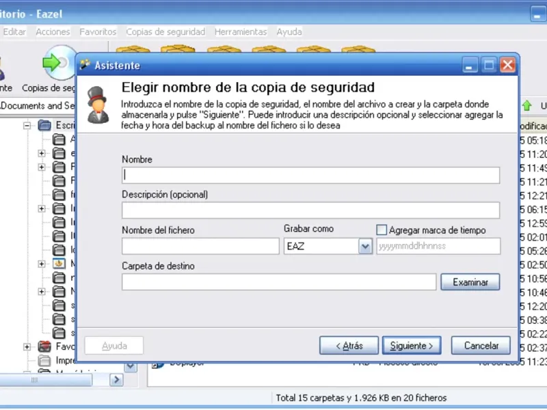Click the Cancelar button
The width and height of the screenshot is (547, 410).
(481, 346)
